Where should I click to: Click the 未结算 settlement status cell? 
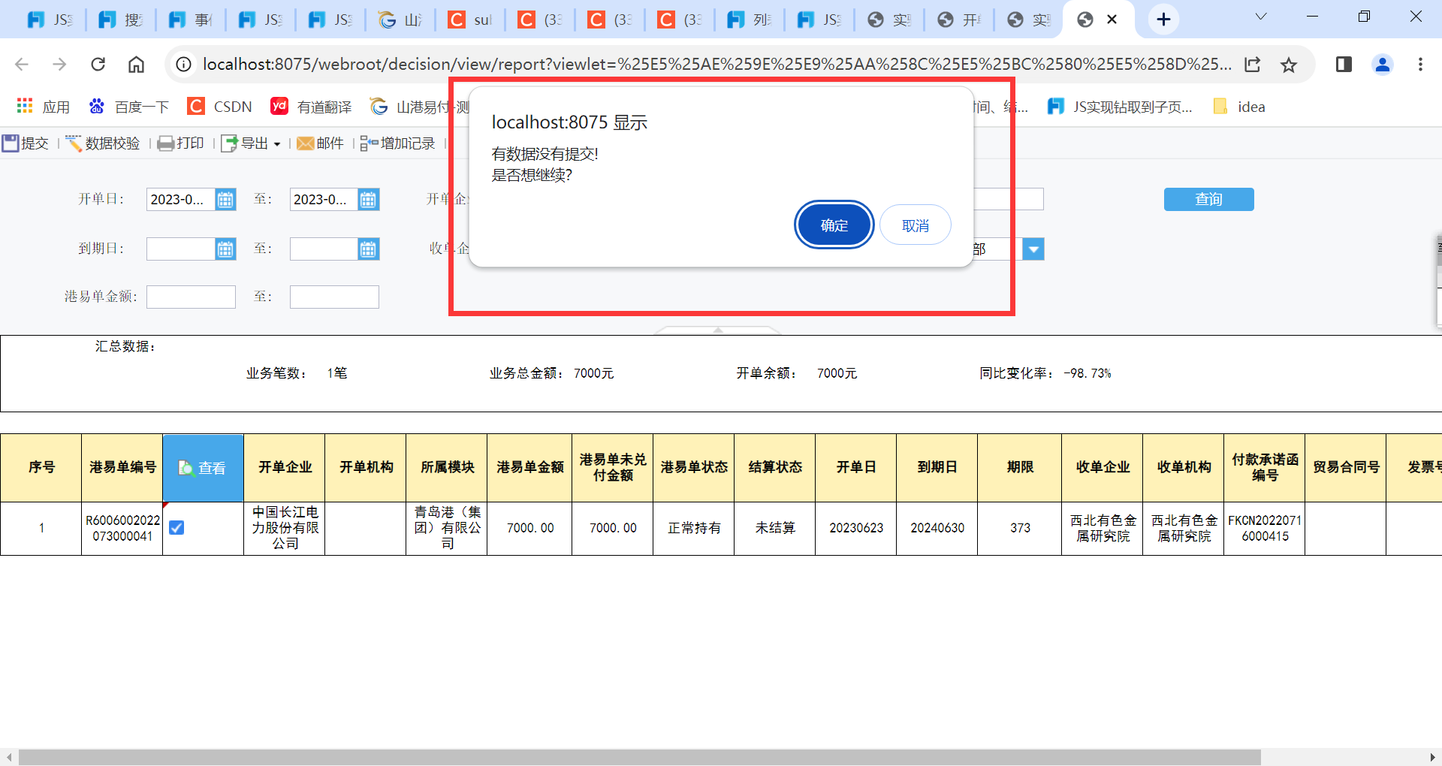[x=775, y=528]
